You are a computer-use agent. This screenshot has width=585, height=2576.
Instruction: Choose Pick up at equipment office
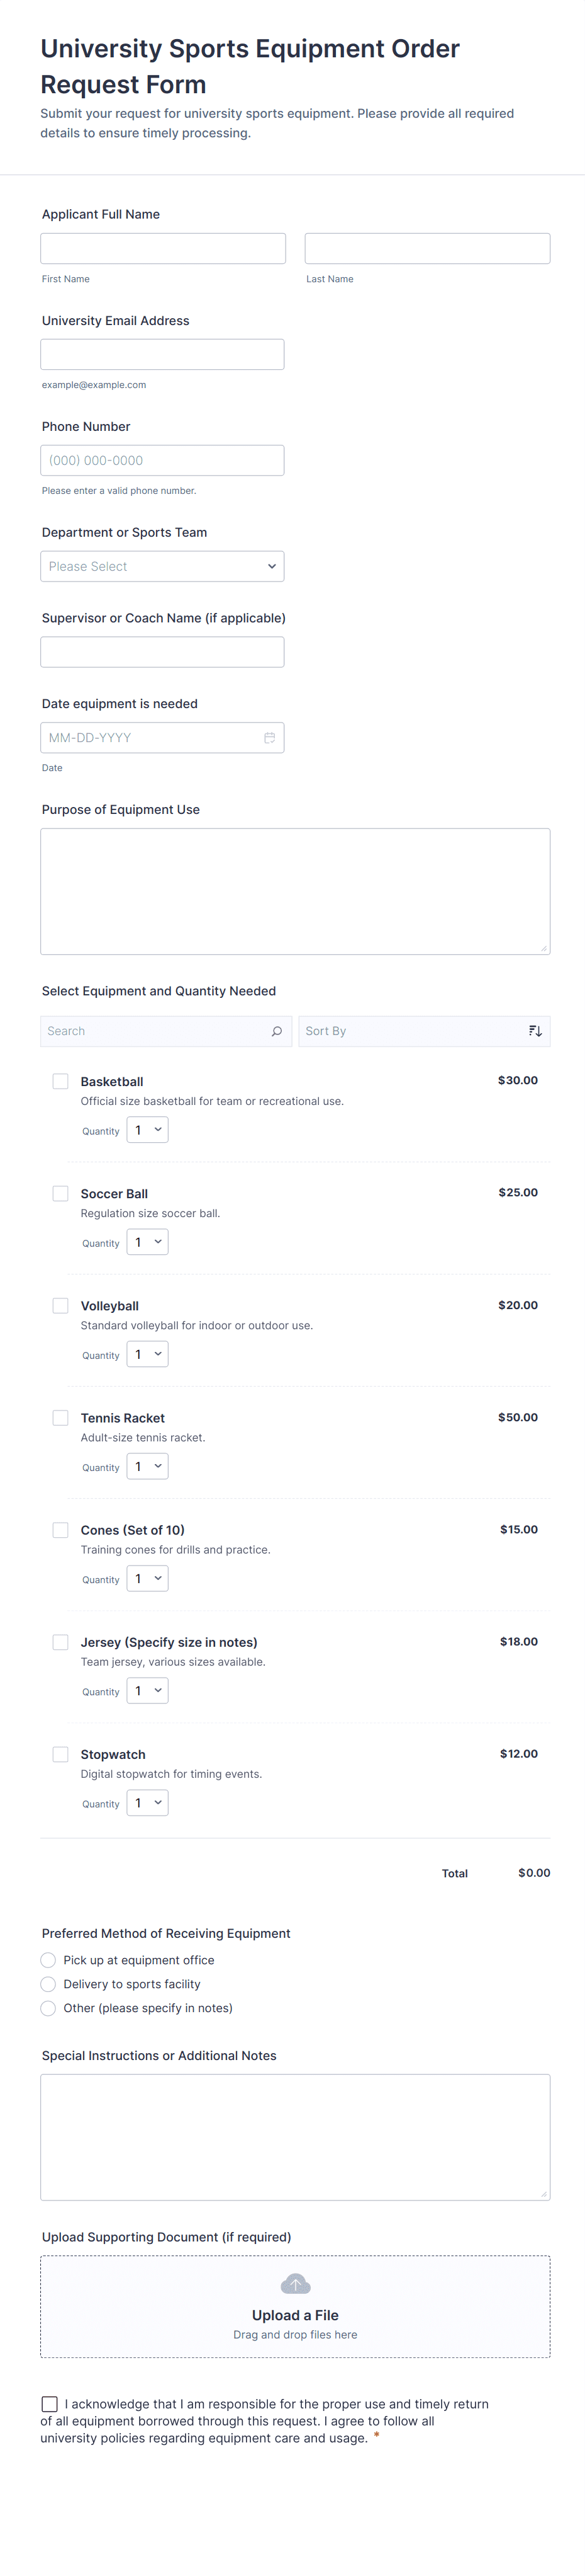pos(48,1960)
